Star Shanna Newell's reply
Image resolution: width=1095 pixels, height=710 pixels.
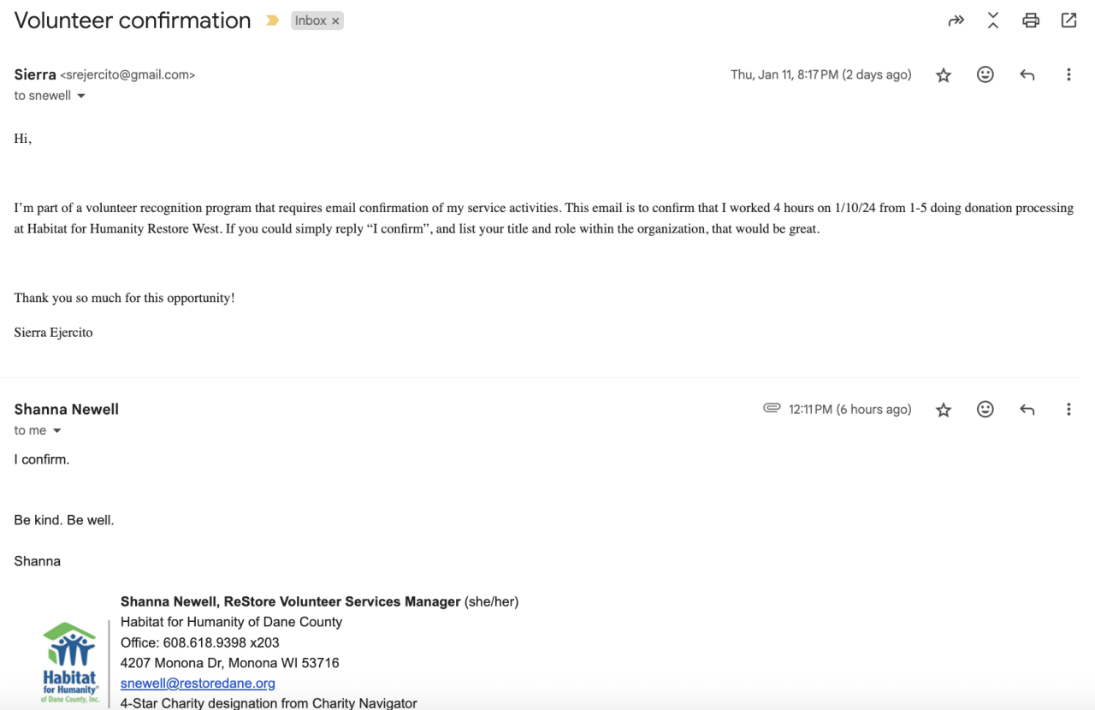[x=944, y=410]
